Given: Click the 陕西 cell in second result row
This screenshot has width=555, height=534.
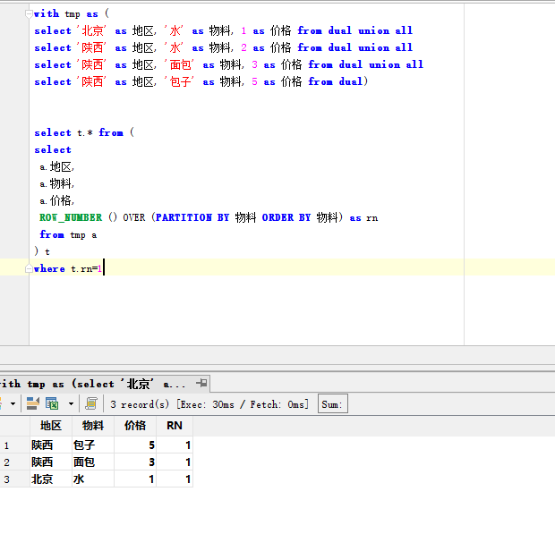Looking at the screenshot, I should point(51,462).
